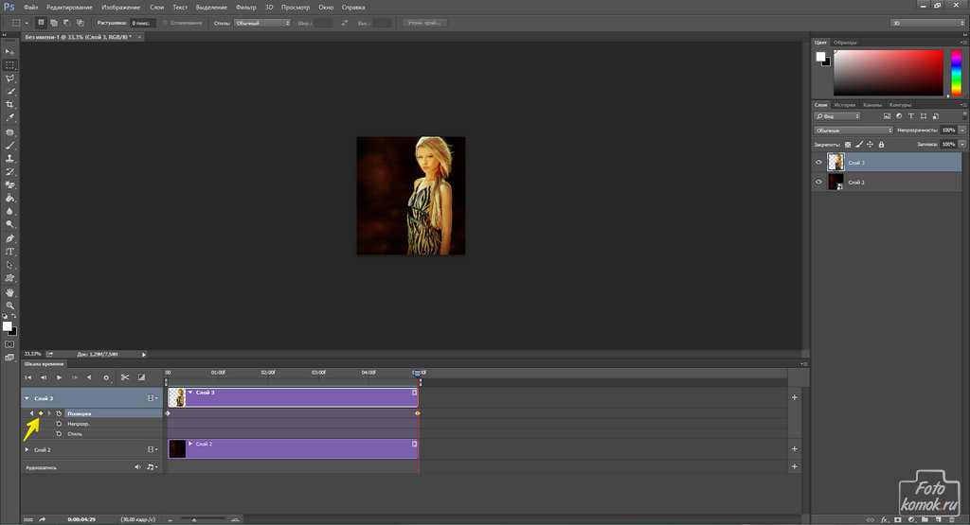This screenshot has height=525, width=970.
Task: Hide the Слой 2 layer using eye icon
Action: [818, 183]
